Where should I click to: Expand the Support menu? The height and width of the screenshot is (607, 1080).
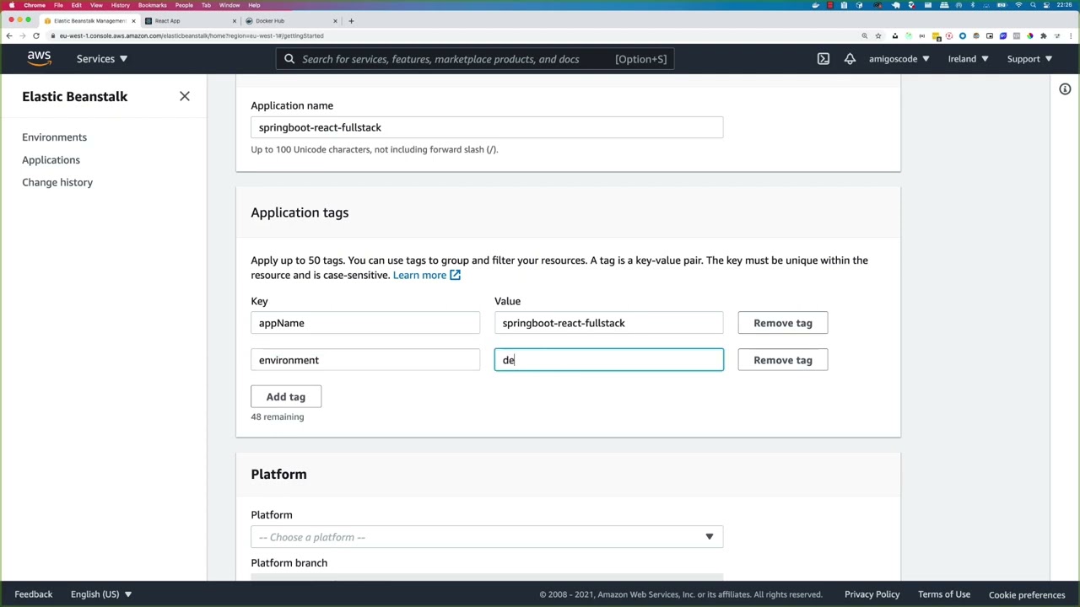click(1029, 59)
